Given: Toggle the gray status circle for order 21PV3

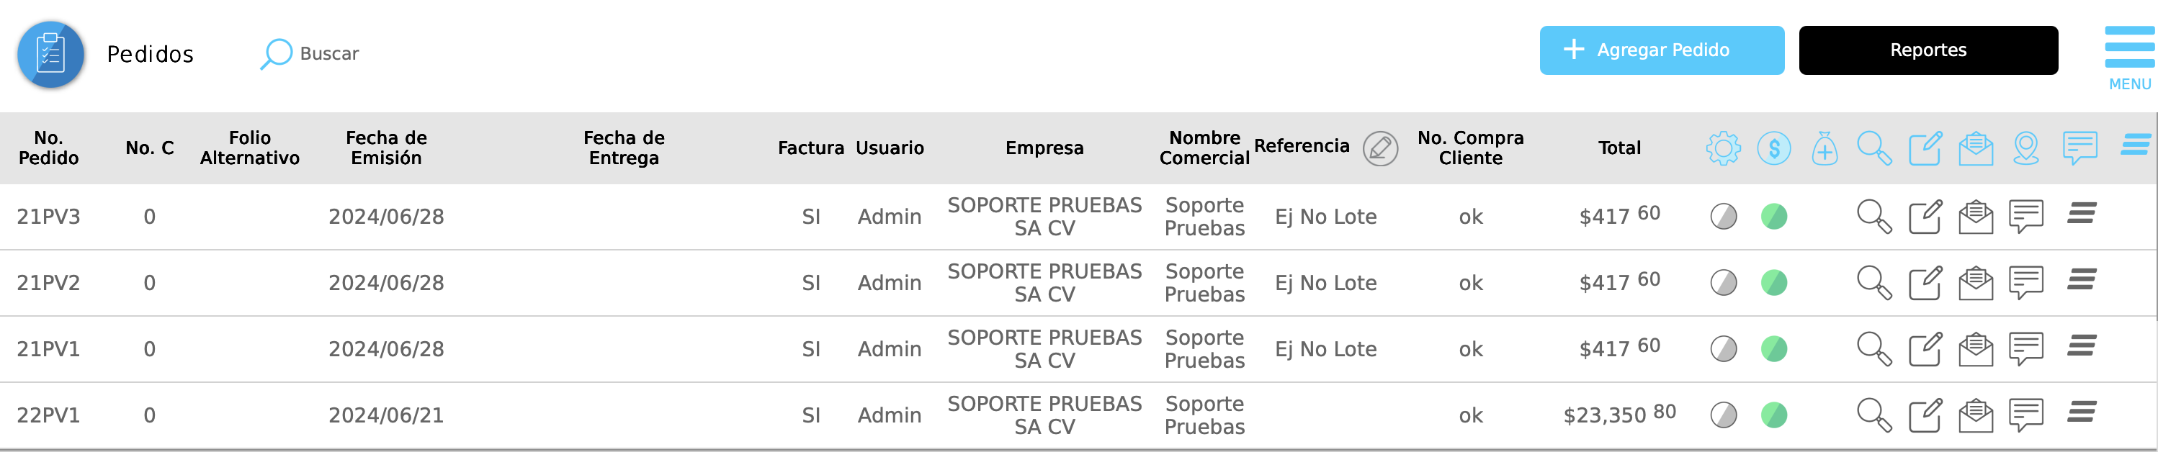Looking at the screenshot, I should pos(1723,217).
